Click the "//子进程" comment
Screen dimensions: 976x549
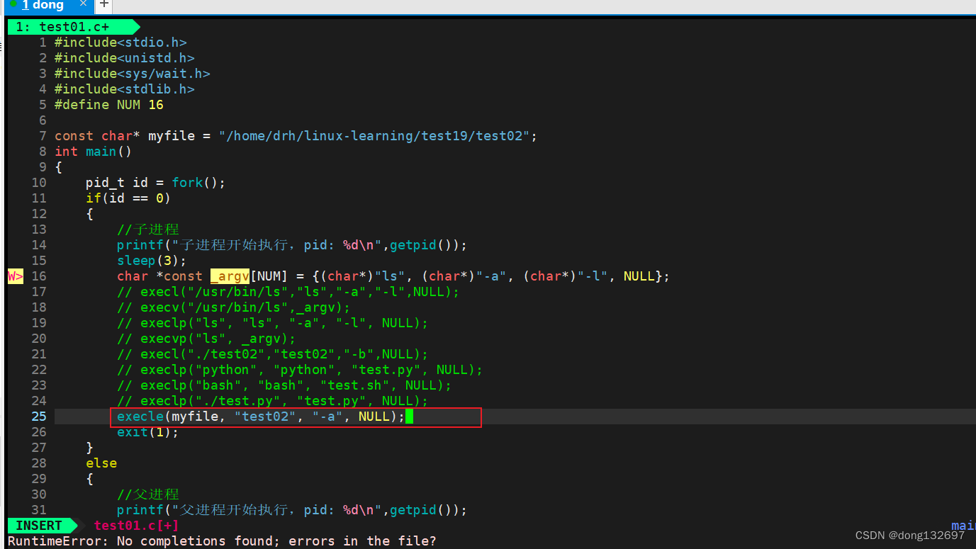click(148, 230)
